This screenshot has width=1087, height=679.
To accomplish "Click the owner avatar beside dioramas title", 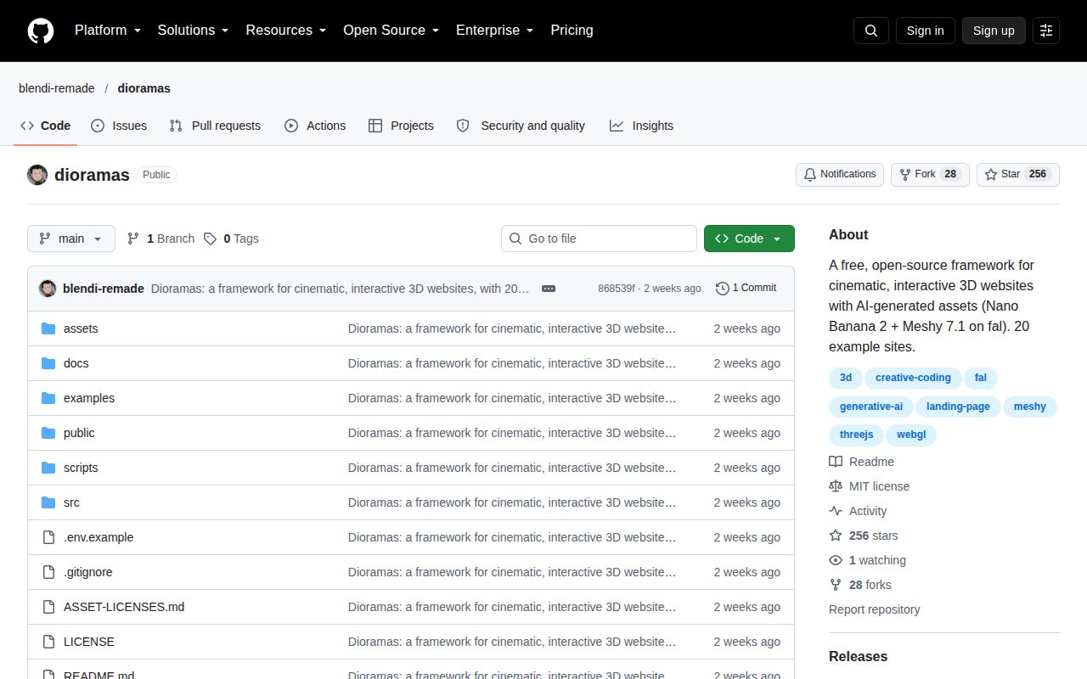I will pyautogui.click(x=37, y=175).
